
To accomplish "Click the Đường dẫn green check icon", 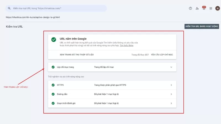I will [53, 94].
